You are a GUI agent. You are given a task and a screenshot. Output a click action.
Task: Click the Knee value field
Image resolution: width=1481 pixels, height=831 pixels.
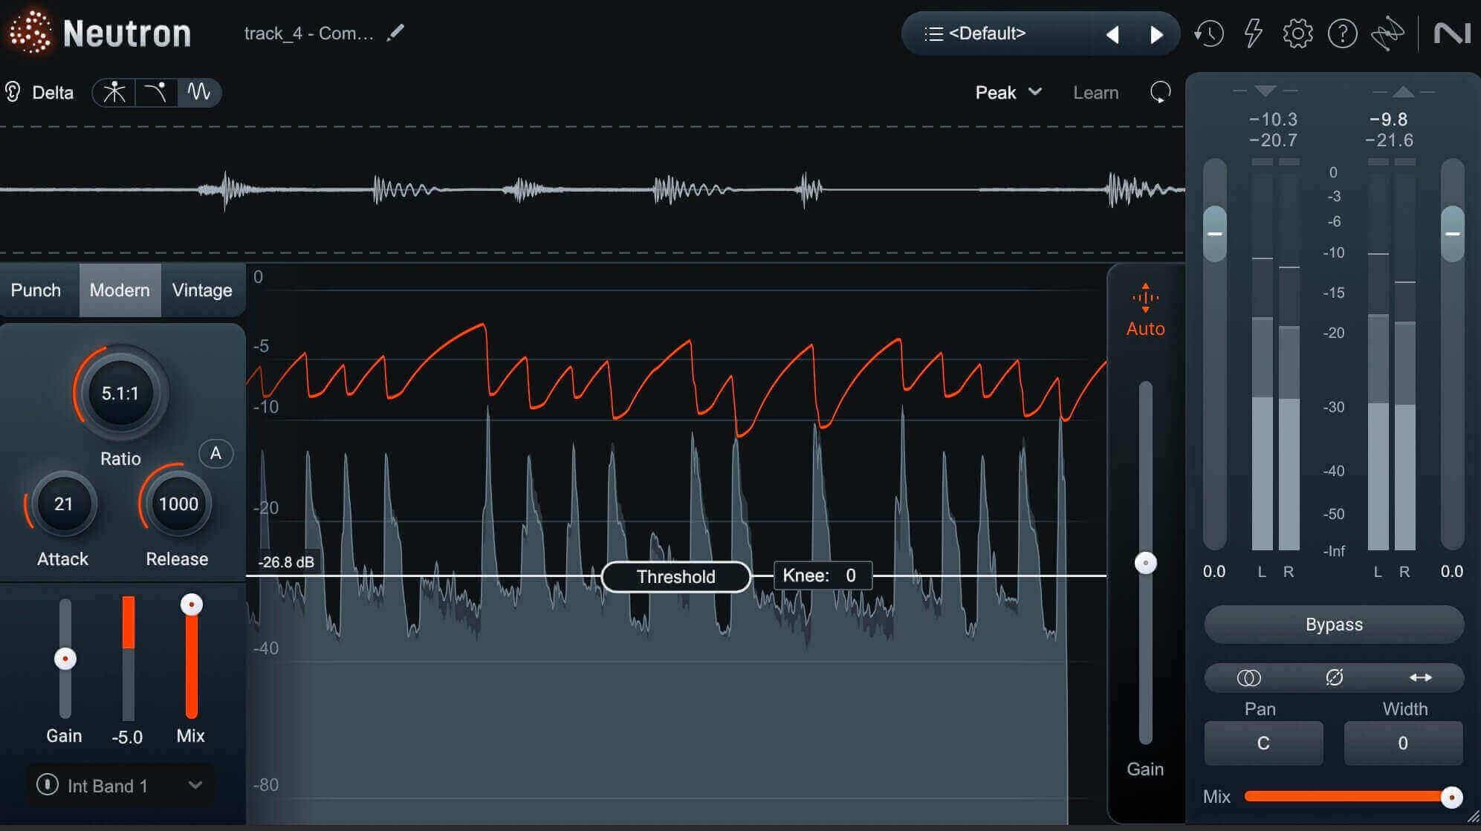tap(823, 576)
